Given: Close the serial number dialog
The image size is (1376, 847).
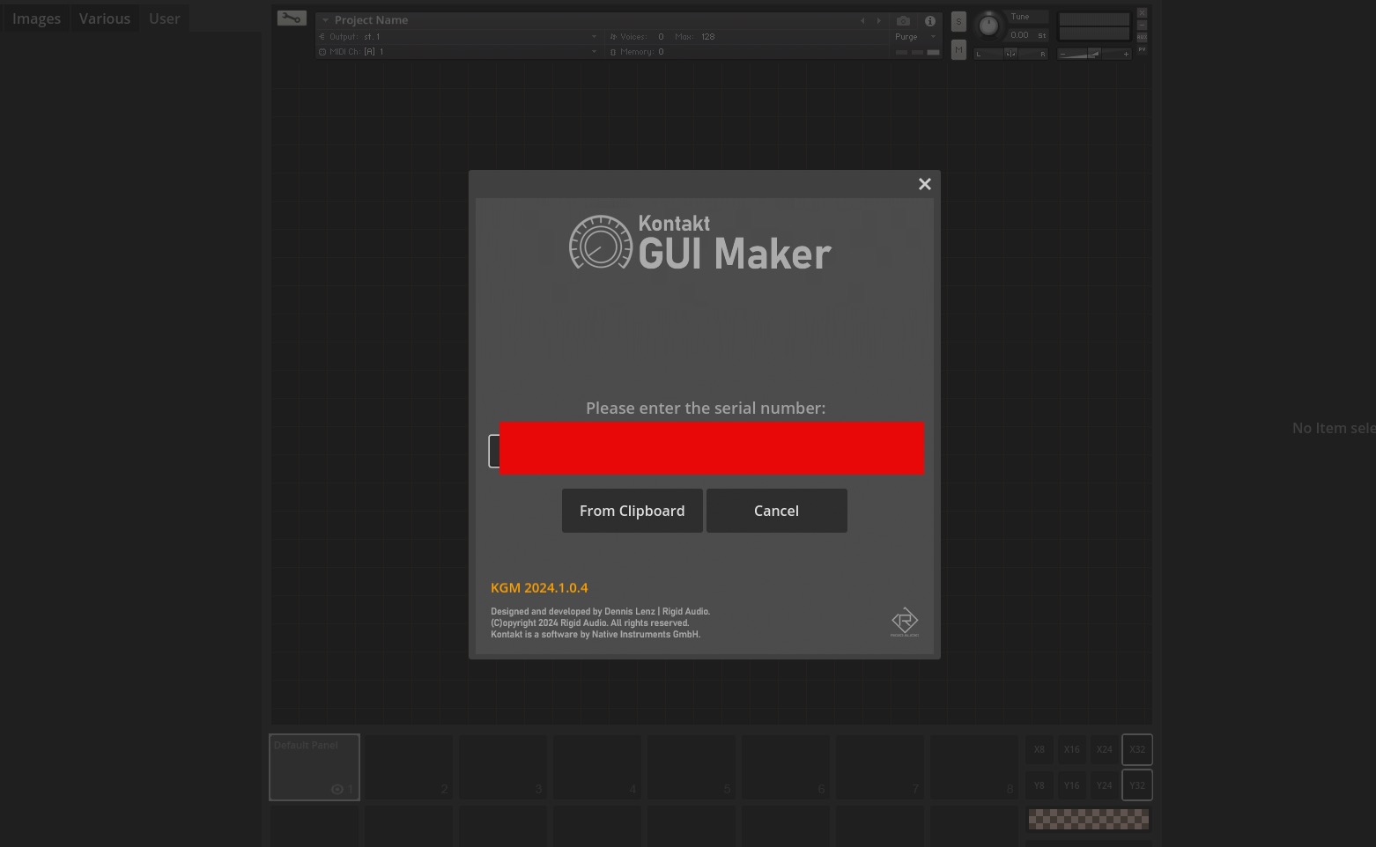Looking at the screenshot, I should point(924,184).
